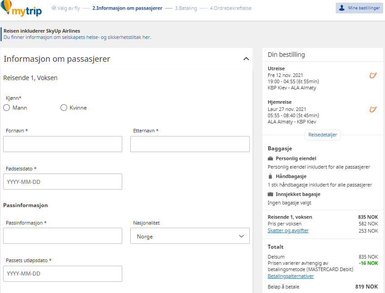
Task: Click the Håndbagasje luggage icon
Action: [270, 176]
